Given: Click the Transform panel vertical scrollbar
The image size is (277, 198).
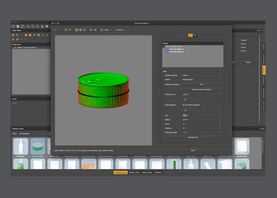Looking at the screenshot, I should 259,79.
